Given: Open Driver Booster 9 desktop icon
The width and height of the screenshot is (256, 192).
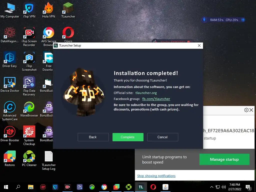Looking at the screenshot, I should tap(10, 135).
